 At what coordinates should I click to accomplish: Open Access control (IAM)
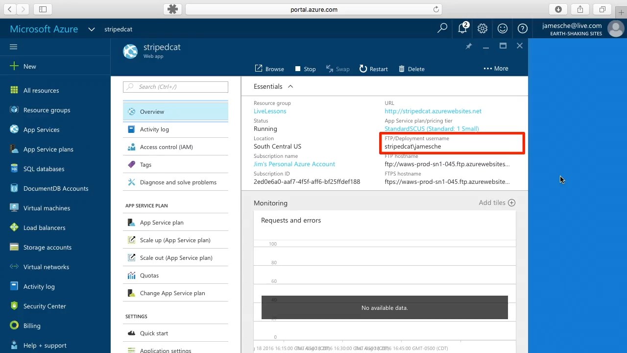tap(175, 147)
